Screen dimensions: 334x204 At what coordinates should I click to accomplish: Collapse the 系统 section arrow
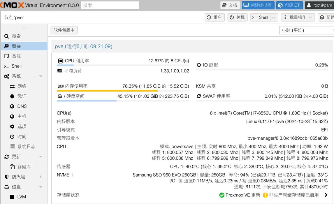click(41, 76)
